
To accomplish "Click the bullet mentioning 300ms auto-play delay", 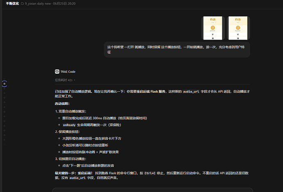I will tap(105, 118).
